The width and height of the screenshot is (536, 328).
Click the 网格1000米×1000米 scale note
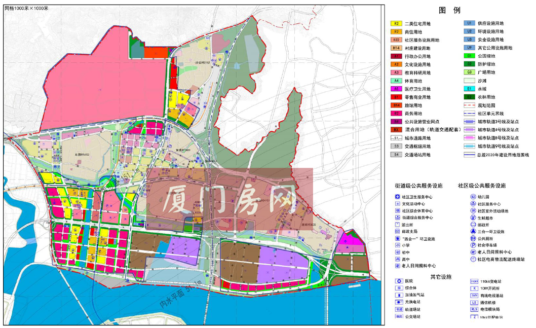tap(26, 8)
